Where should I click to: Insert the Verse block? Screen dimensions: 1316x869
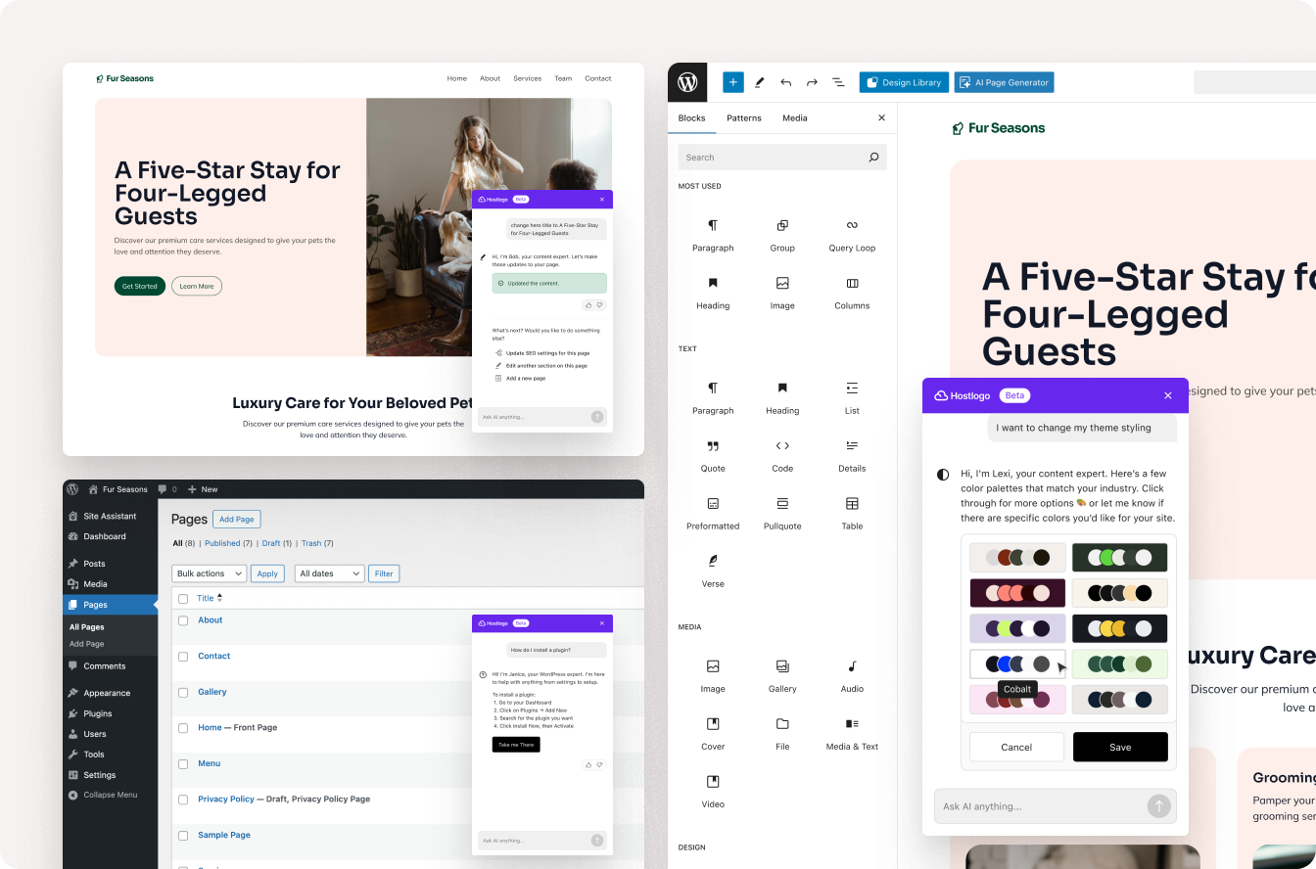(x=713, y=572)
